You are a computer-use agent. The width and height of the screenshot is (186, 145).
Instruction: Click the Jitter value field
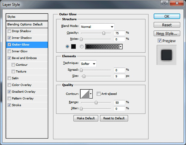point(119,109)
